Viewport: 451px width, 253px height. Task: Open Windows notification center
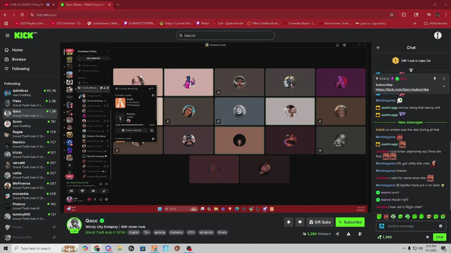point(444,248)
